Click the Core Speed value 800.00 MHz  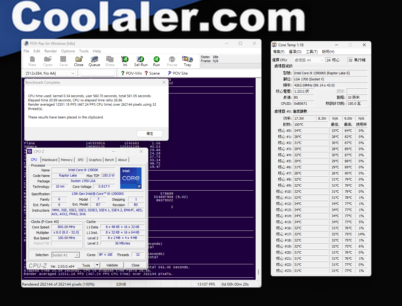(x=66, y=227)
